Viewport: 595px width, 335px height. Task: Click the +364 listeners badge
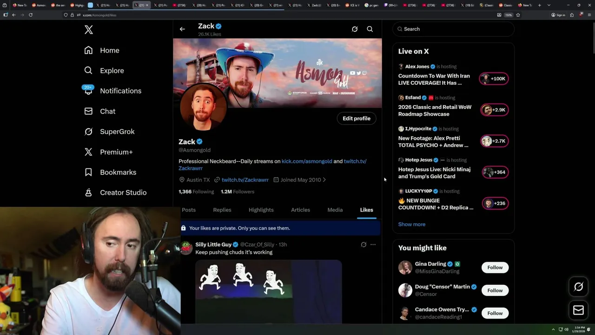(495, 173)
